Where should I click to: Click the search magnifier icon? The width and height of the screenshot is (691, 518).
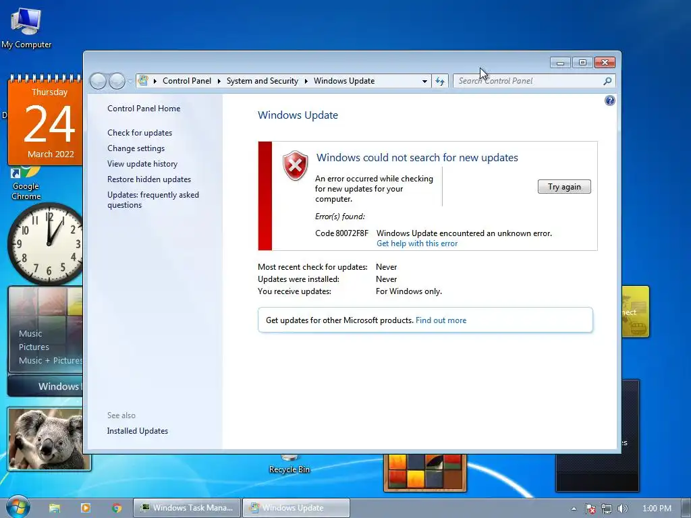pyautogui.click(x=608, y=81)
